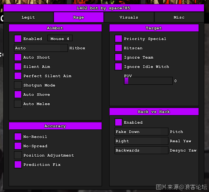Toggle the No-Recoil checkbox
Viewport: 209px width, 192px height.
[18, 137]
